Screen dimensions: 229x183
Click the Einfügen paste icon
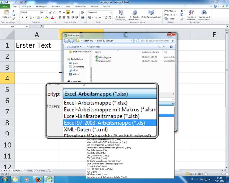click(7, 13)
